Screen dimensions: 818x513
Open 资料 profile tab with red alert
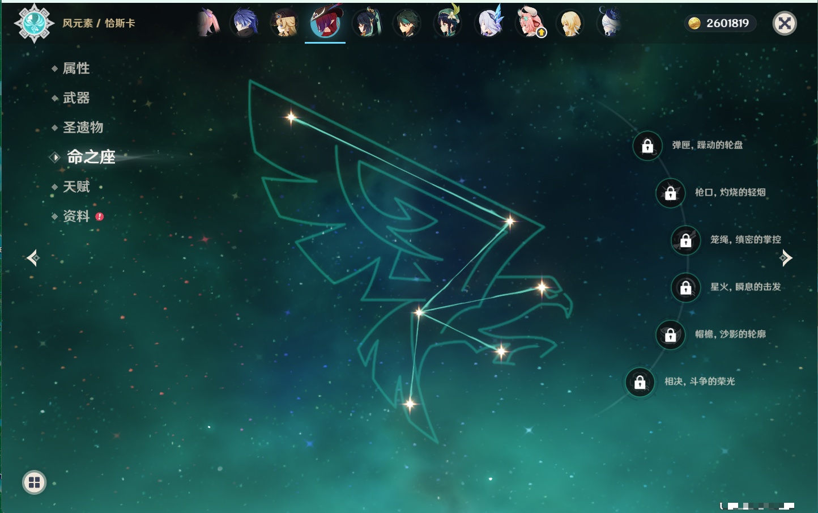click(76, 216)
